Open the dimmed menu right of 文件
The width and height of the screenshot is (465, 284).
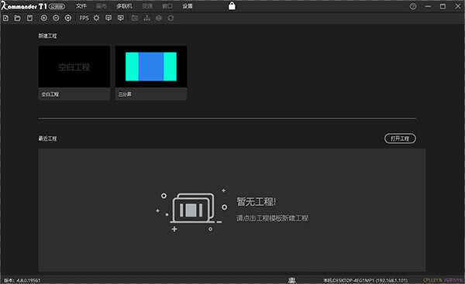[x=102, y=6]
